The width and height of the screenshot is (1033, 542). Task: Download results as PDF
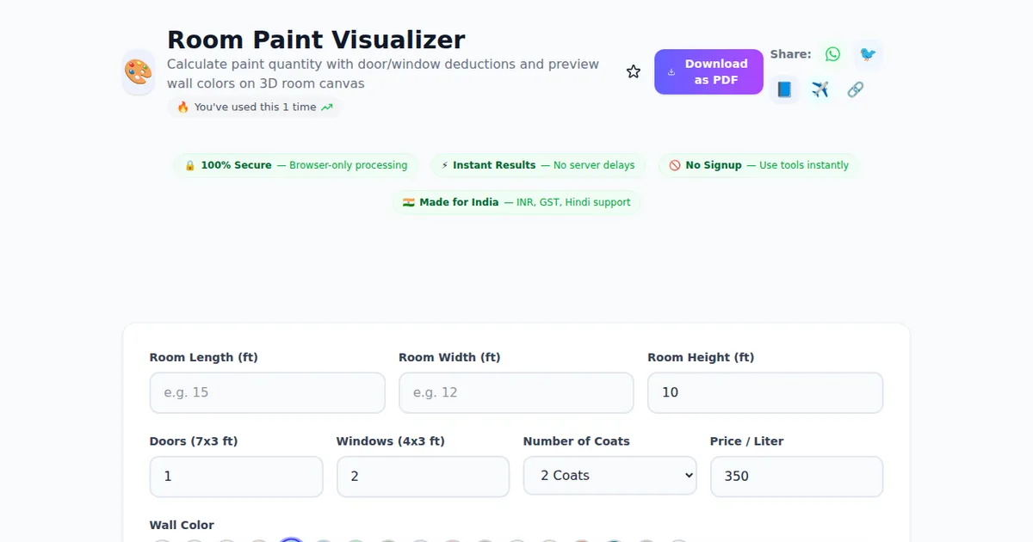(x=708, y=72)
